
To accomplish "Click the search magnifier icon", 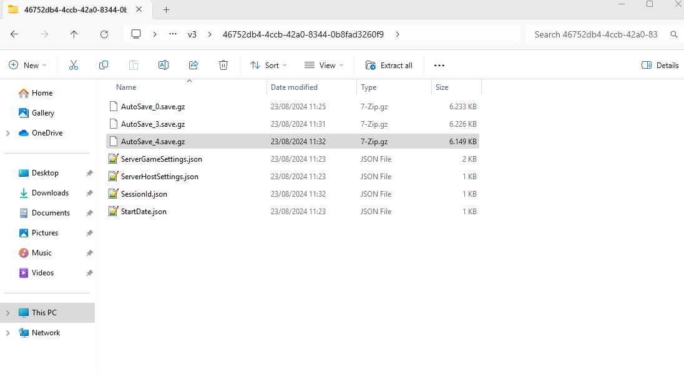I will pyautogui.click(x=674, y=34).
